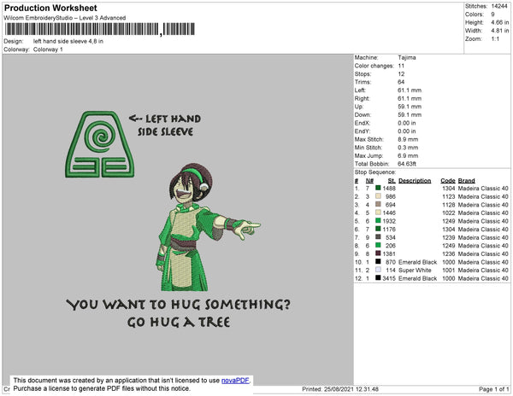513x396 pixels.
Task: Click the 'Production Worksheet' title
Action: (50, 9)
